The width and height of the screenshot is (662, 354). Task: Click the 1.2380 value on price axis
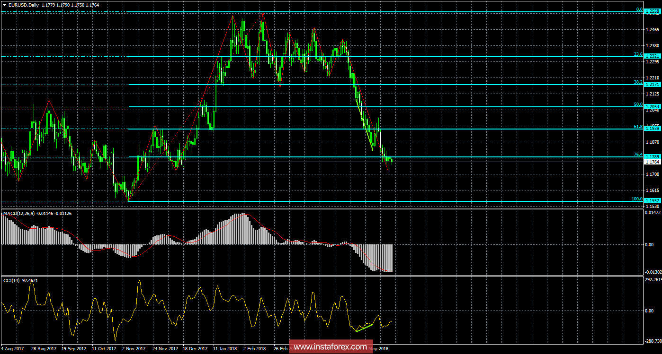[653, 45]
